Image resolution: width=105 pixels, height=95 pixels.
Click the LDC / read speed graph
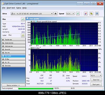point(64,33)
